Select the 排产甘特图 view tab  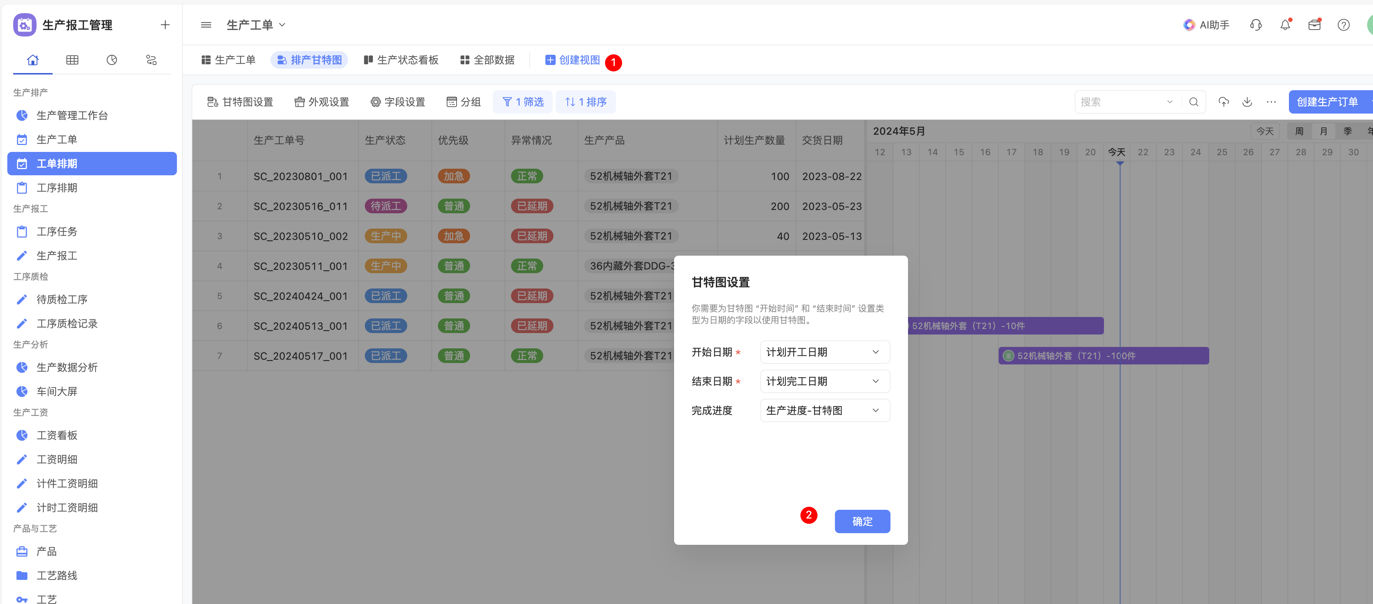(x=309, y=60)
